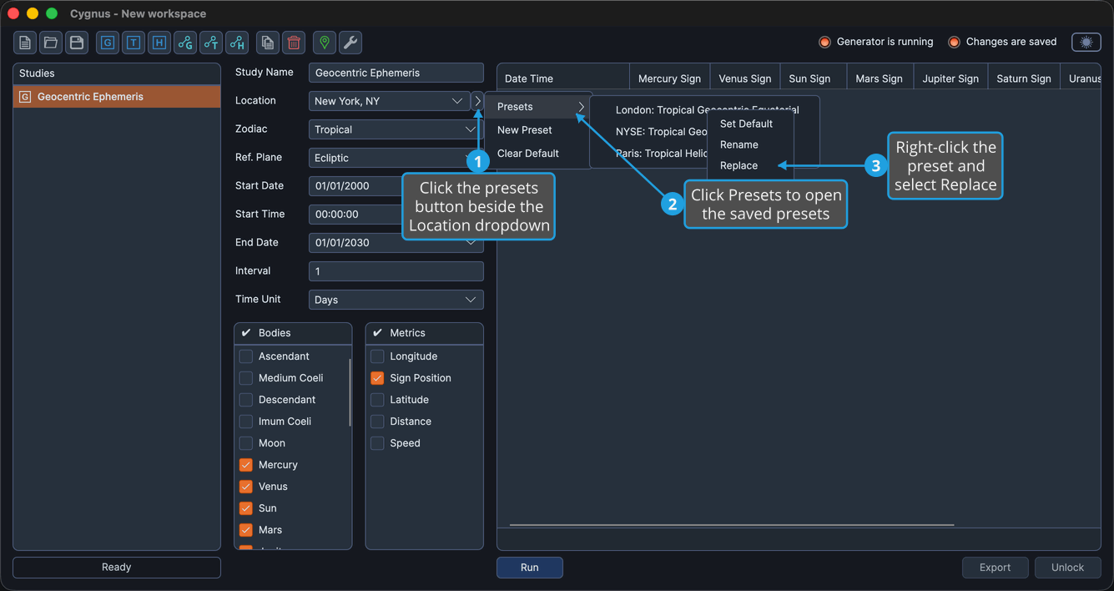The width and height of the screenshot is (1114, 591).
Task: Open the Zodiac dropdown set to Tropical
Action: 396,129
